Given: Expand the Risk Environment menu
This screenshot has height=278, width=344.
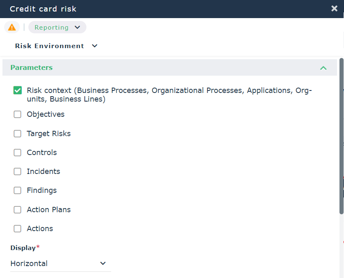Looking at the screenshot, I should [x=95, y=46].
